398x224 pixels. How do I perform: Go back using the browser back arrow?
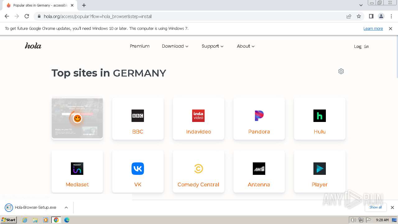[x=7, y=16]
